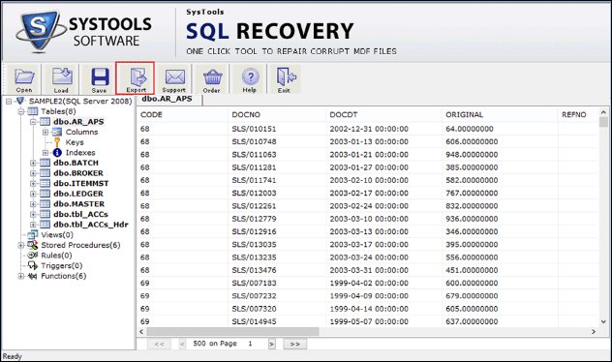Expand the dbo.BROKER table node

point(34,173)
